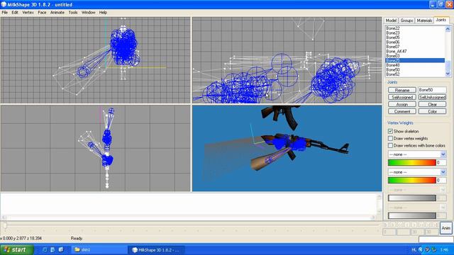The width and height of the screenshot is (454, 255).
Task: Click joints list scroll down arrow
Action: coord(448,74)
